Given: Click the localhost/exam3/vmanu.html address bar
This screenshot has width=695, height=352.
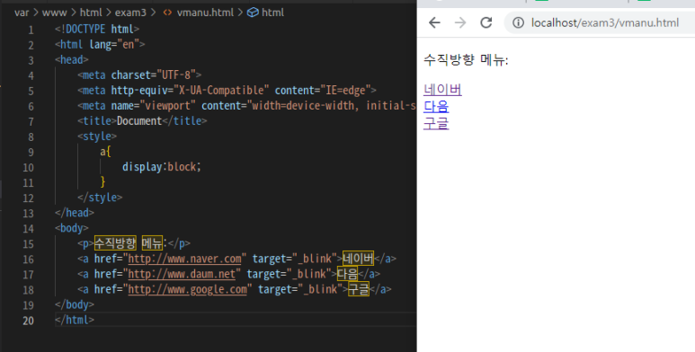Looking at the screenshot, I should (605, 22).
